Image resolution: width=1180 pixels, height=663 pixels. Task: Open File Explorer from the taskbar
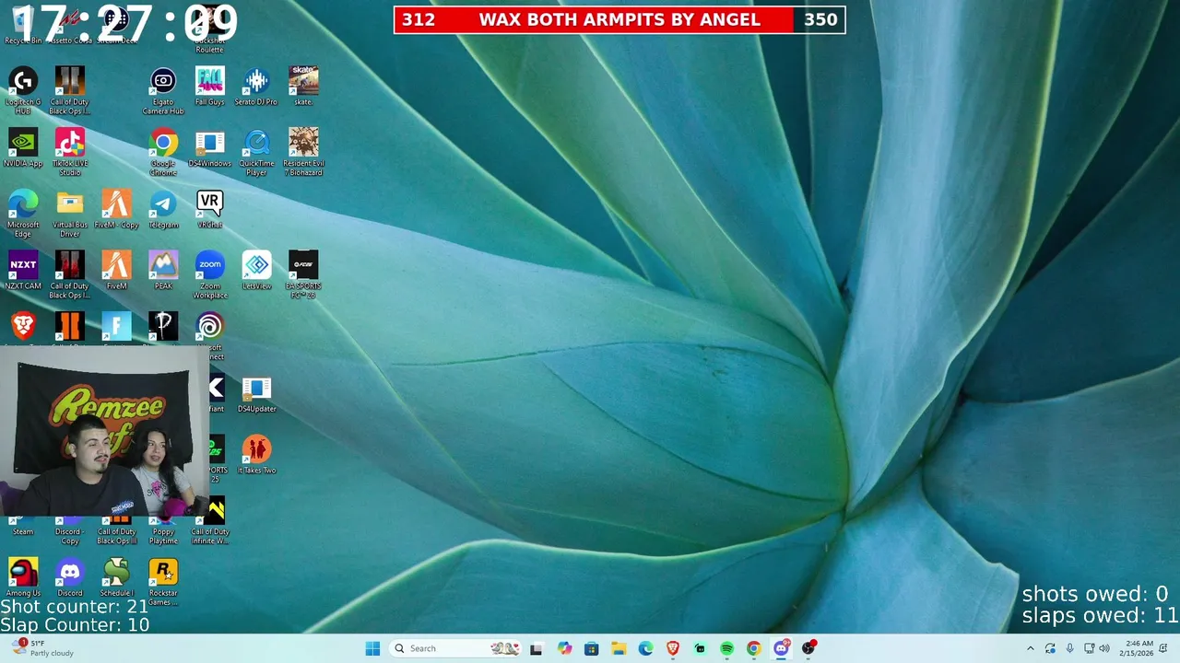point(619,648)
